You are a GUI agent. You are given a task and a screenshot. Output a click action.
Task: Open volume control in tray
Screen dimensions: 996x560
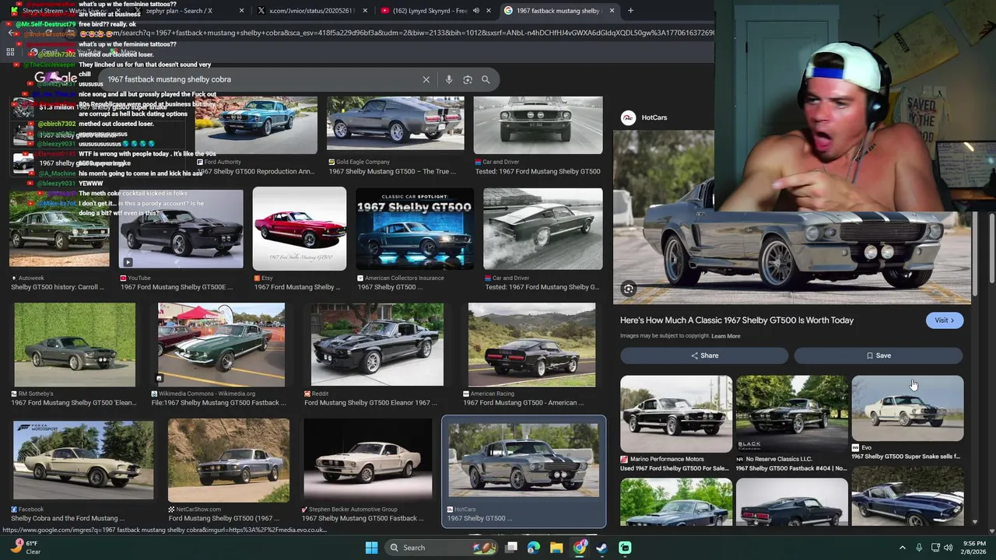(949, 548)
